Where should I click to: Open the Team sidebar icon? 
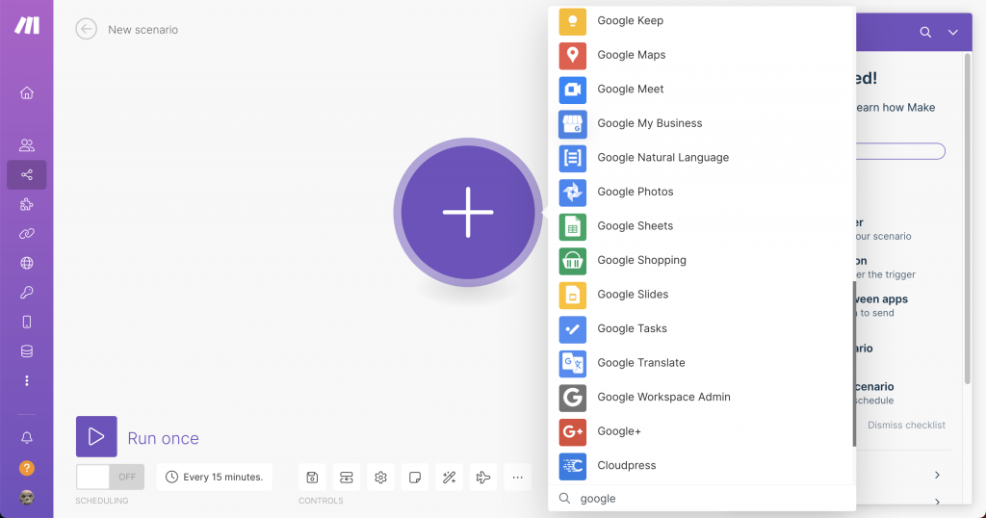point(26,145)
